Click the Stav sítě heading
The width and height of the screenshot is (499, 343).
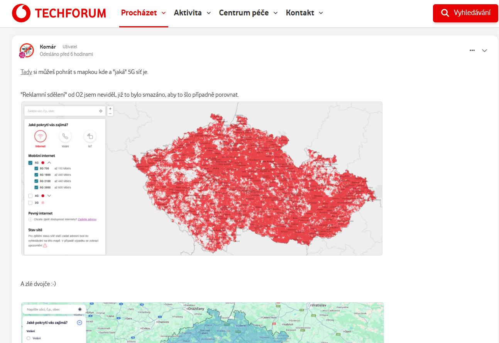click(35, 230)
